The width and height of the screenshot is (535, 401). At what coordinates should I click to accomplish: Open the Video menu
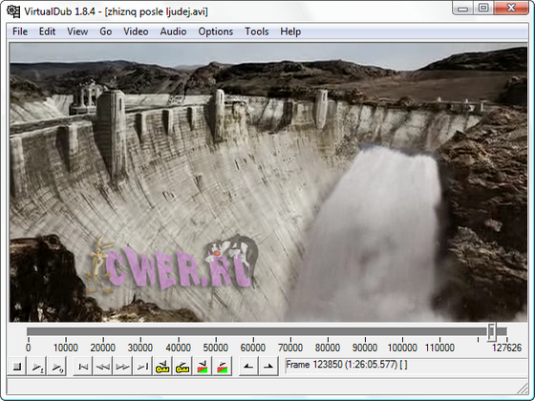pos(136,32)
